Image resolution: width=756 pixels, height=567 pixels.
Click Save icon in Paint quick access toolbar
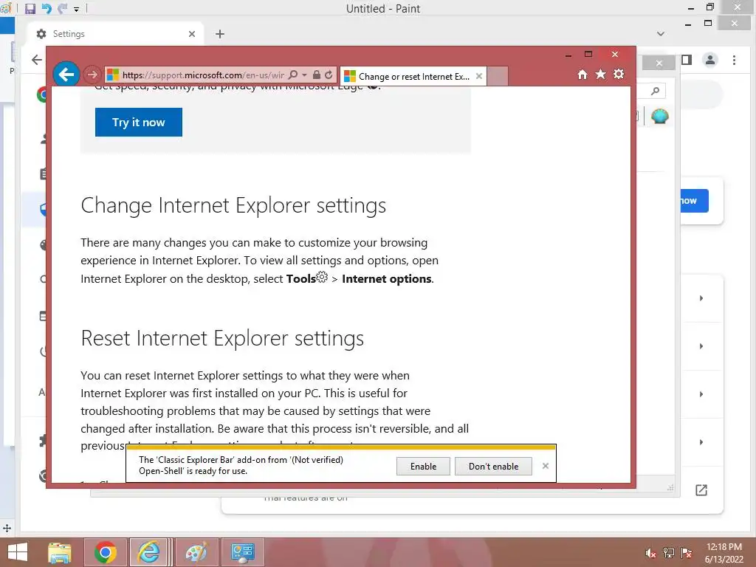[x=30, y=9]
